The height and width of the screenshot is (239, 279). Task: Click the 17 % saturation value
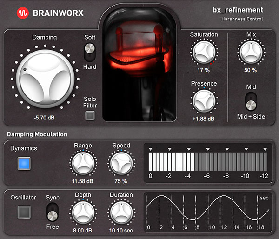pyautogui.click(x=204, y=70)
